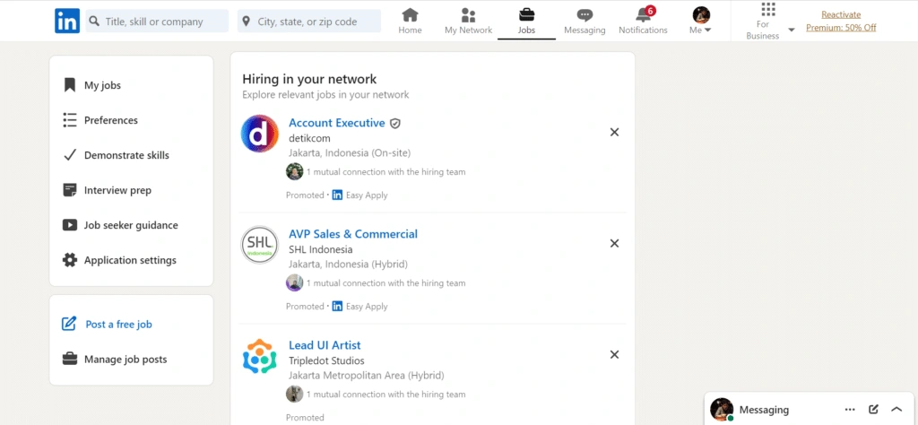
Task: Click the detikcom company logo
Action: click(260, 134)
